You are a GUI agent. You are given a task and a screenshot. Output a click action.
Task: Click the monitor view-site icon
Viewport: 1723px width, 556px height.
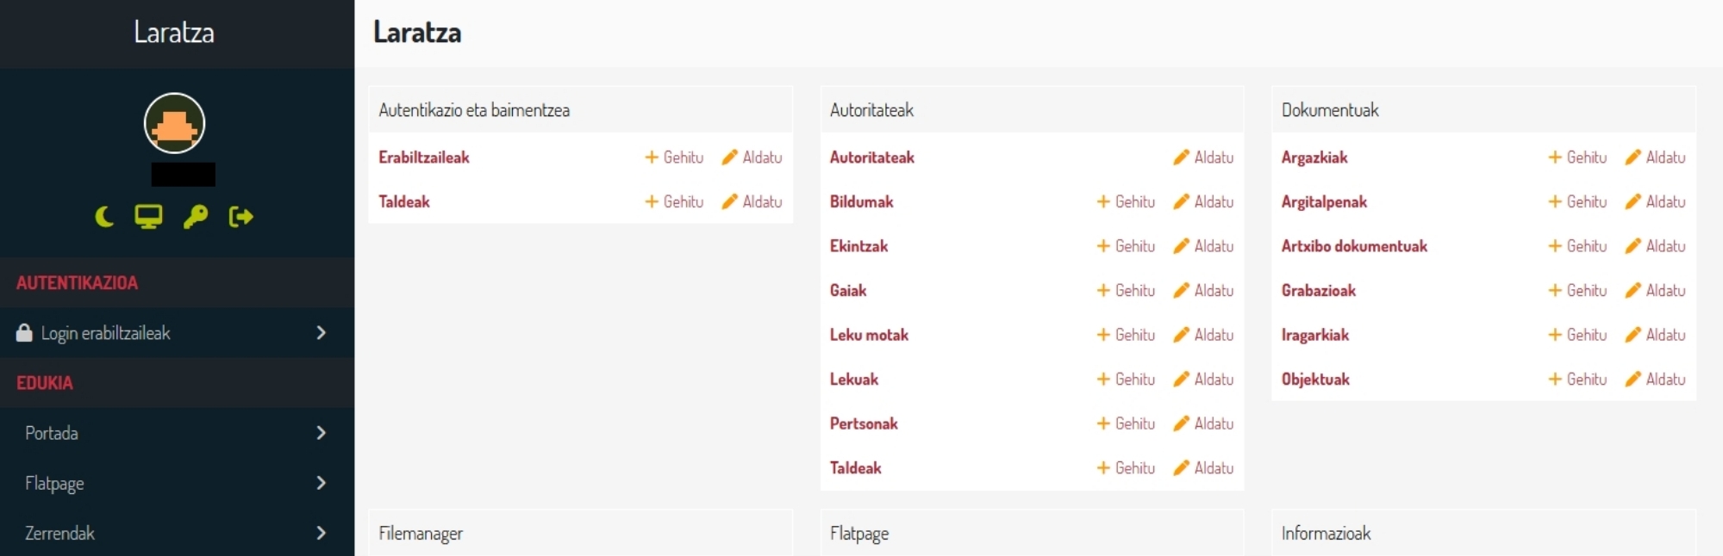tap(148, 217)
